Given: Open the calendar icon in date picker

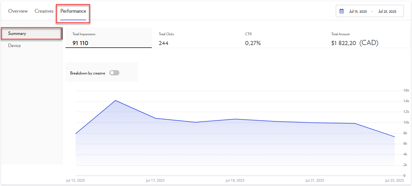Looking at the screenshot, I should (x=342, y=11).
